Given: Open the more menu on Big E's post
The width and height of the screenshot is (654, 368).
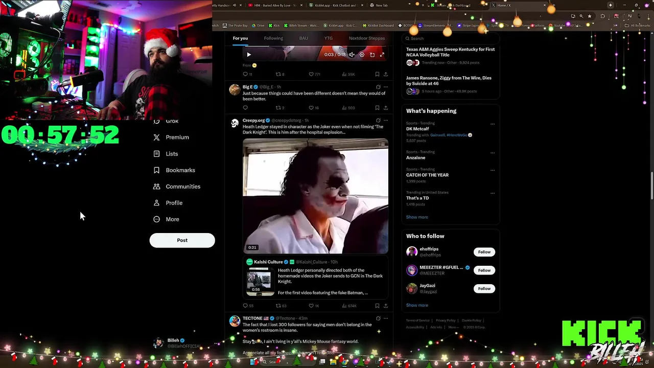Looking at the screenshot, I should tap(386, 87).
